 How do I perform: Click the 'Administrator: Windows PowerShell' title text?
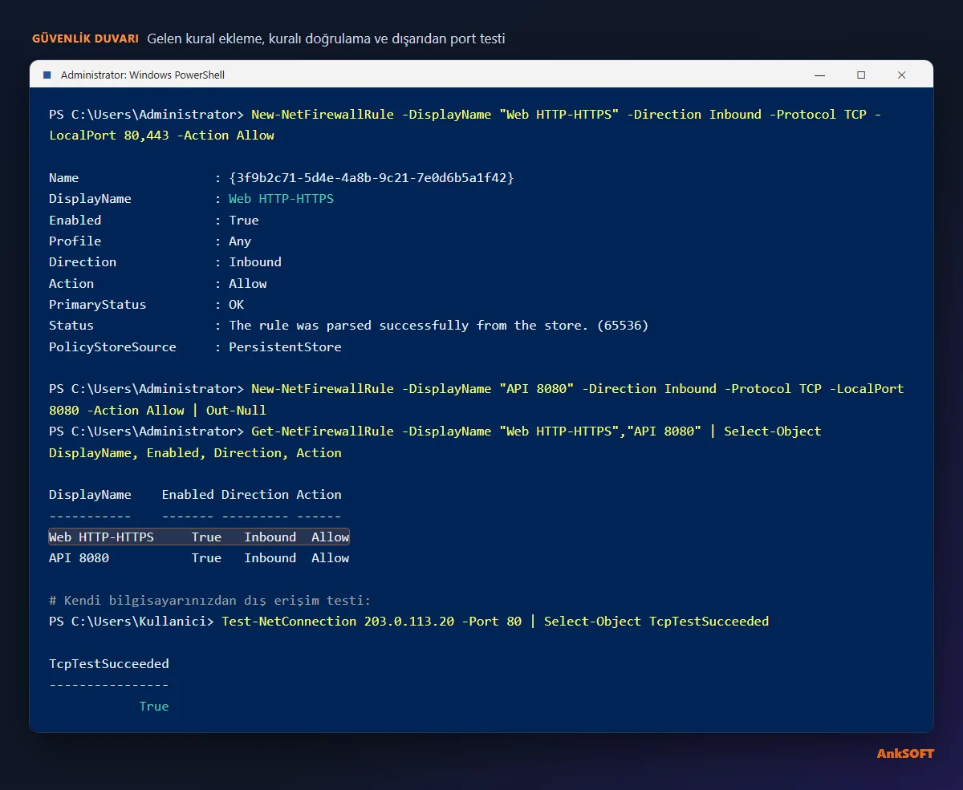tap(143, 75)
